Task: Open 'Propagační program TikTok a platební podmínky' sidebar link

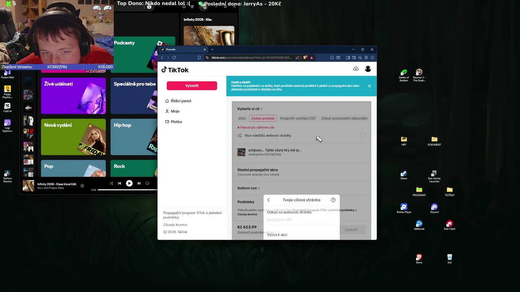Action: (193, 215)
